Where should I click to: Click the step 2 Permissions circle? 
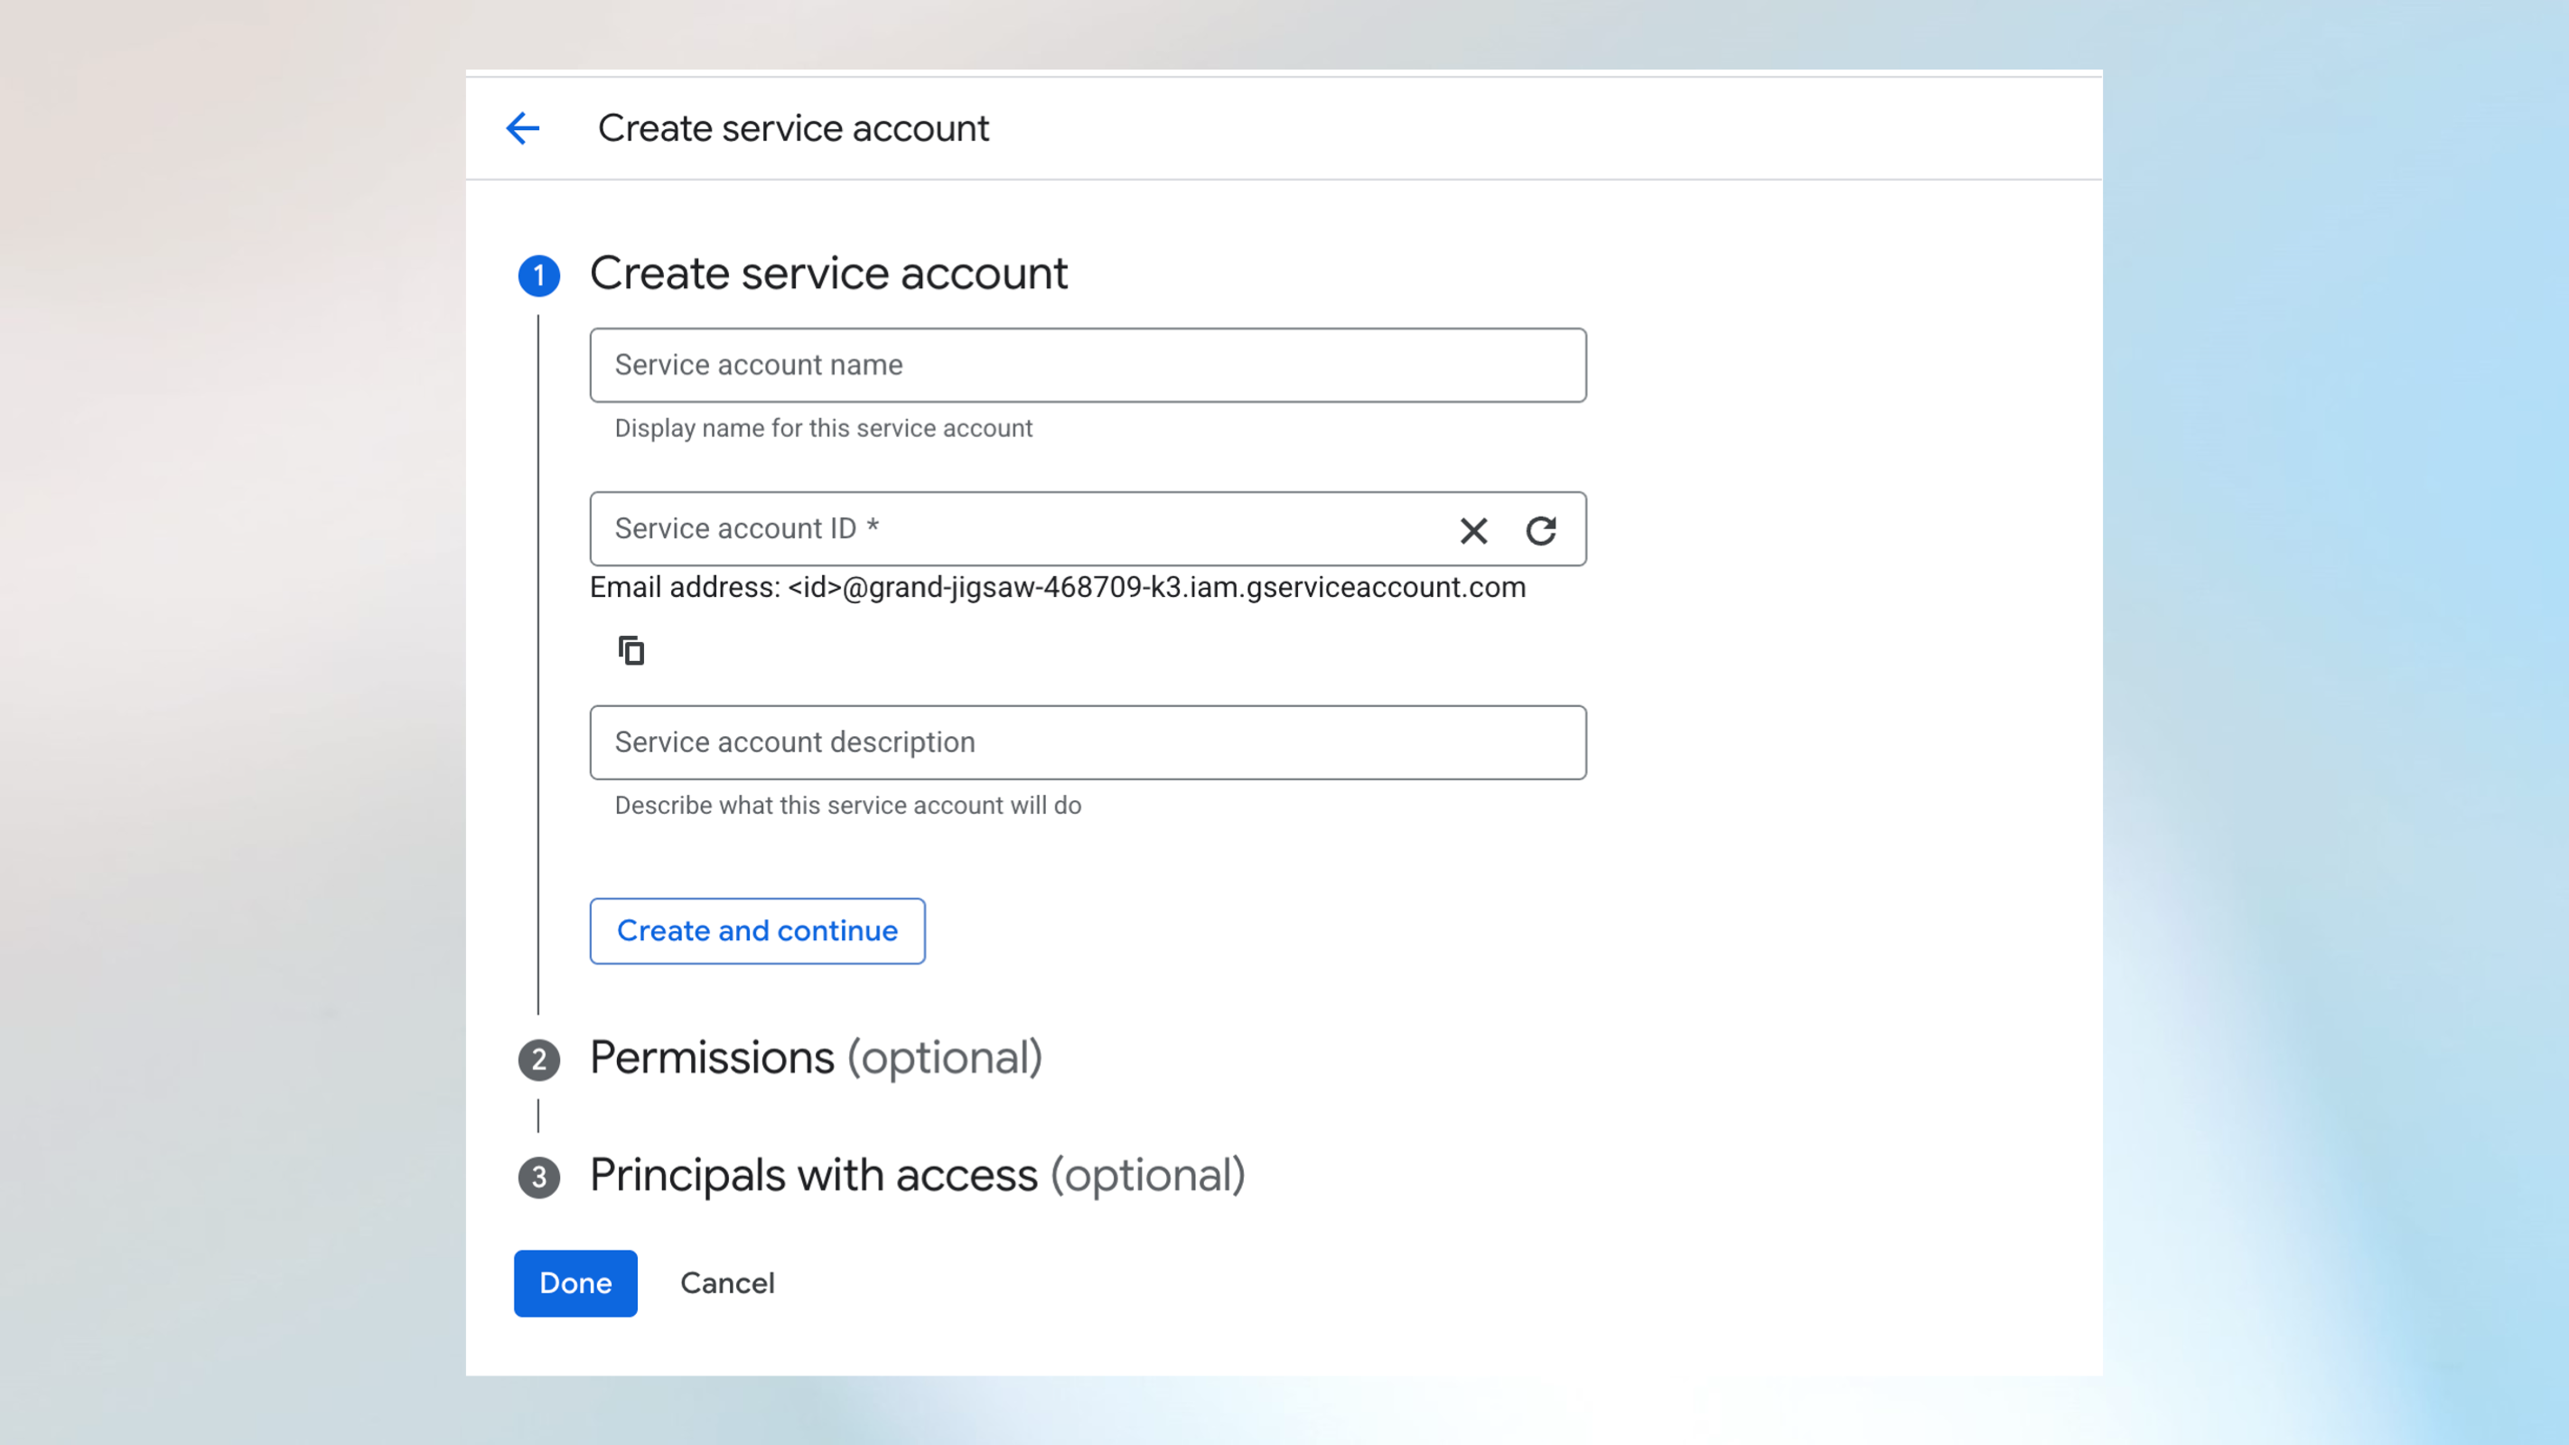539,1059
